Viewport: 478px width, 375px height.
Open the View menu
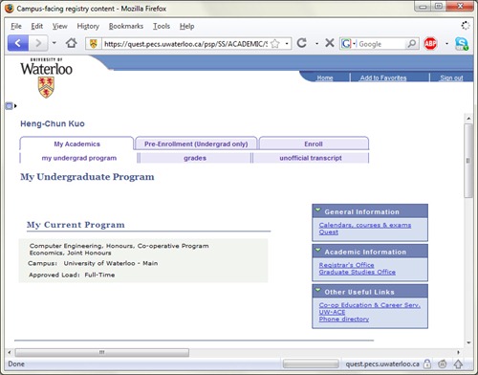tap(60, 26)
